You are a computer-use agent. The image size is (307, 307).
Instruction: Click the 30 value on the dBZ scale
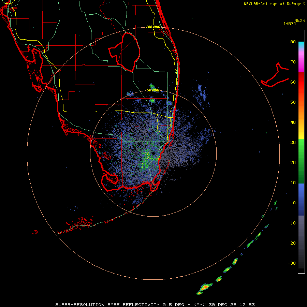[x=293, y=143]
